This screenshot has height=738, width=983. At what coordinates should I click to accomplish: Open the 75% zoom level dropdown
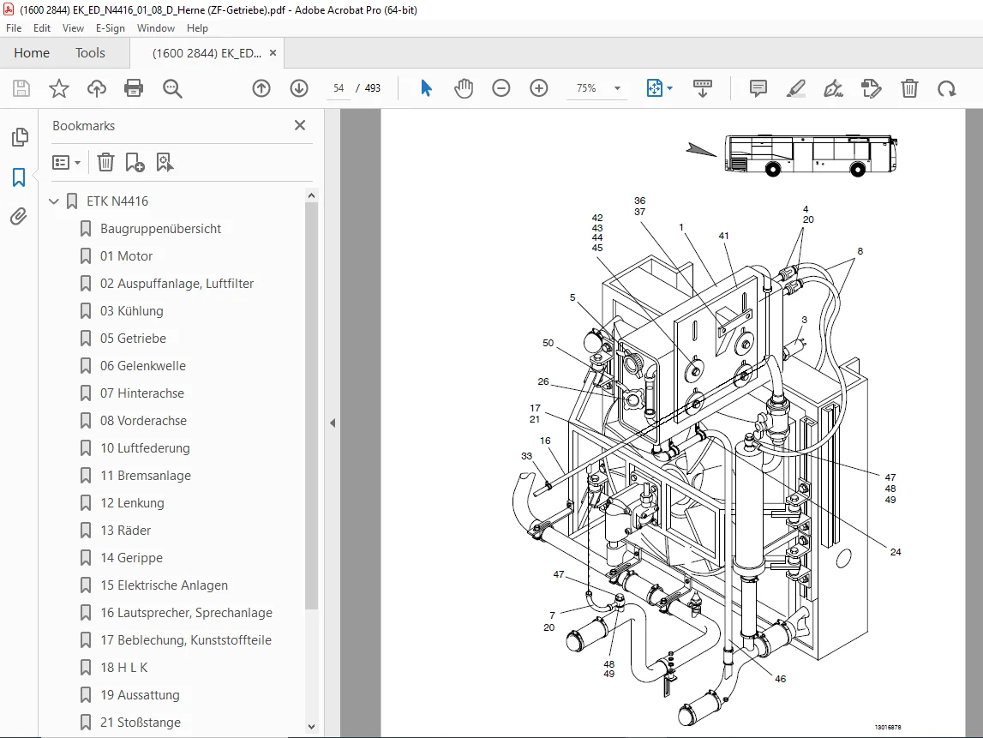click(x=618, y=88)
